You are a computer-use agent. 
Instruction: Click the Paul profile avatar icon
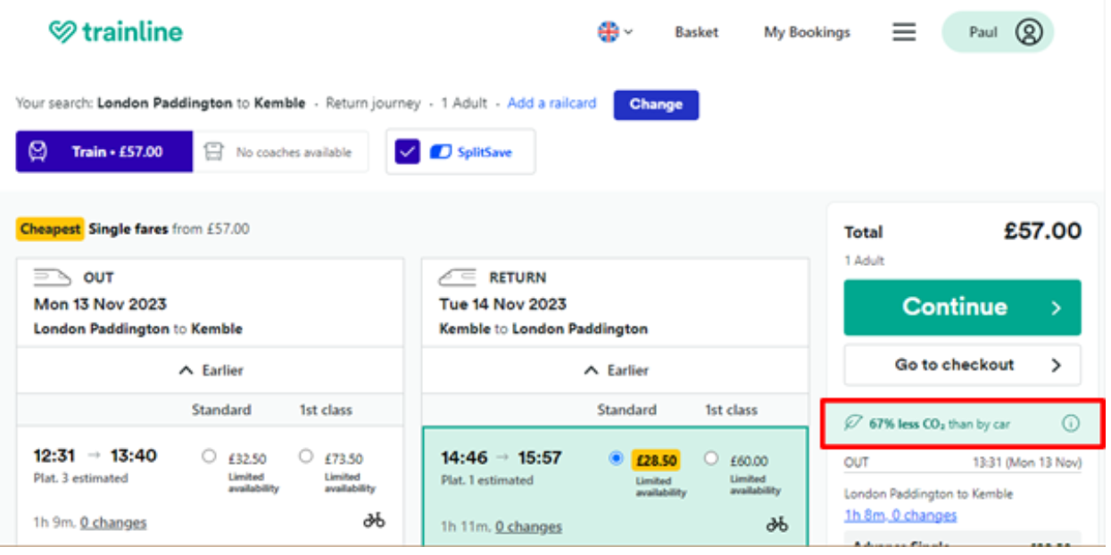(x=1028, y=32)
